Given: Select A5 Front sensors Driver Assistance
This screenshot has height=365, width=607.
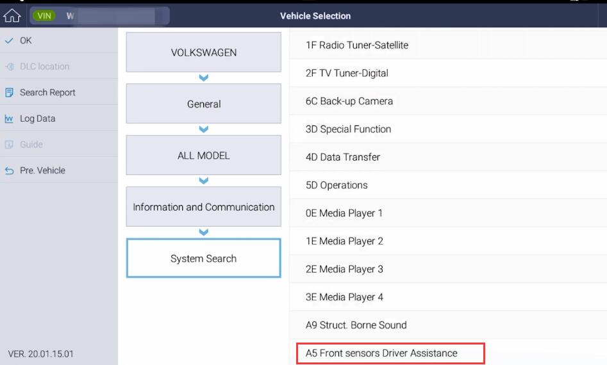Looking at the screenshot, I should tap(448, 353).
